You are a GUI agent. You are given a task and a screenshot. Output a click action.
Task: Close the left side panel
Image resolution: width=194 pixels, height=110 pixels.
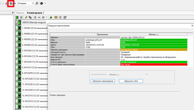pyautogui.click(x=13, y=13)
